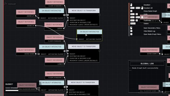This screenshot has height=96, width=170.
Task: Click Close Node Graph in the controls list
Action: click(x=150, y=11)
